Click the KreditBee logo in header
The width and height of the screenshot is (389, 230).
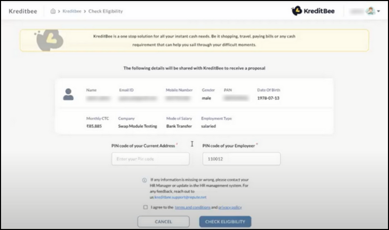point(313,11)
